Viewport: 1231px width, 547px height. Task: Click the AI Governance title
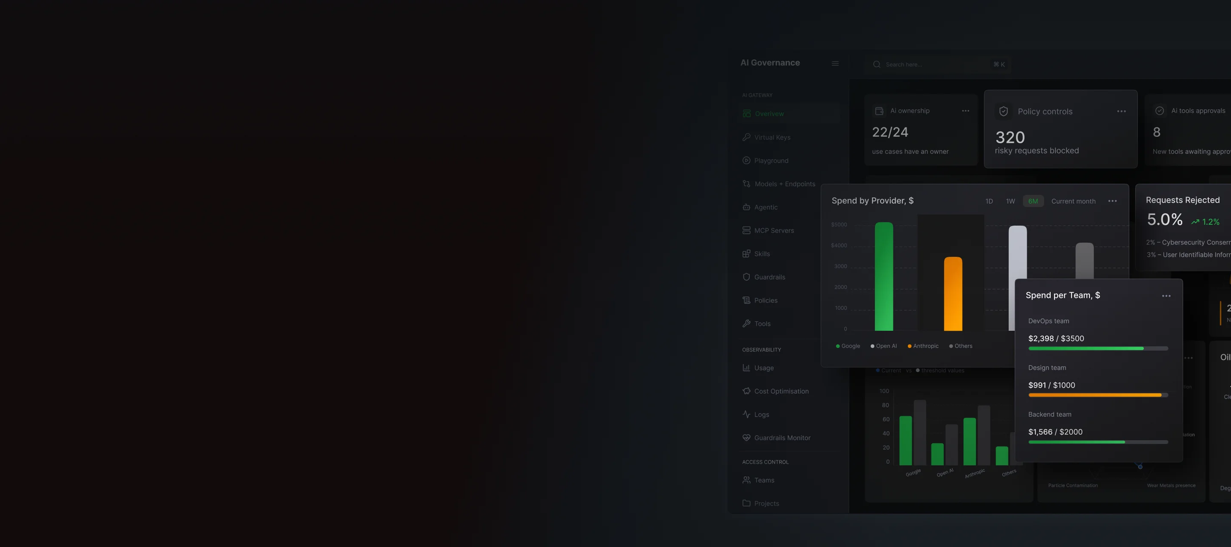770,62
